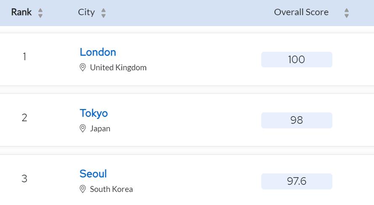Sort table by Rank header

[x=21, y=12]
